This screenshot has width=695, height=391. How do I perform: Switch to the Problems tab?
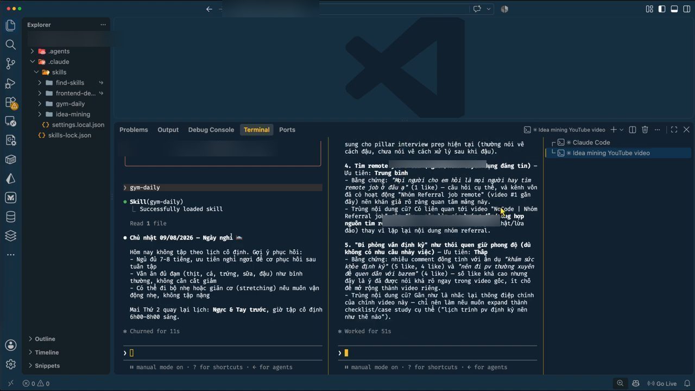pyautogui.click(x=134, y=130)
